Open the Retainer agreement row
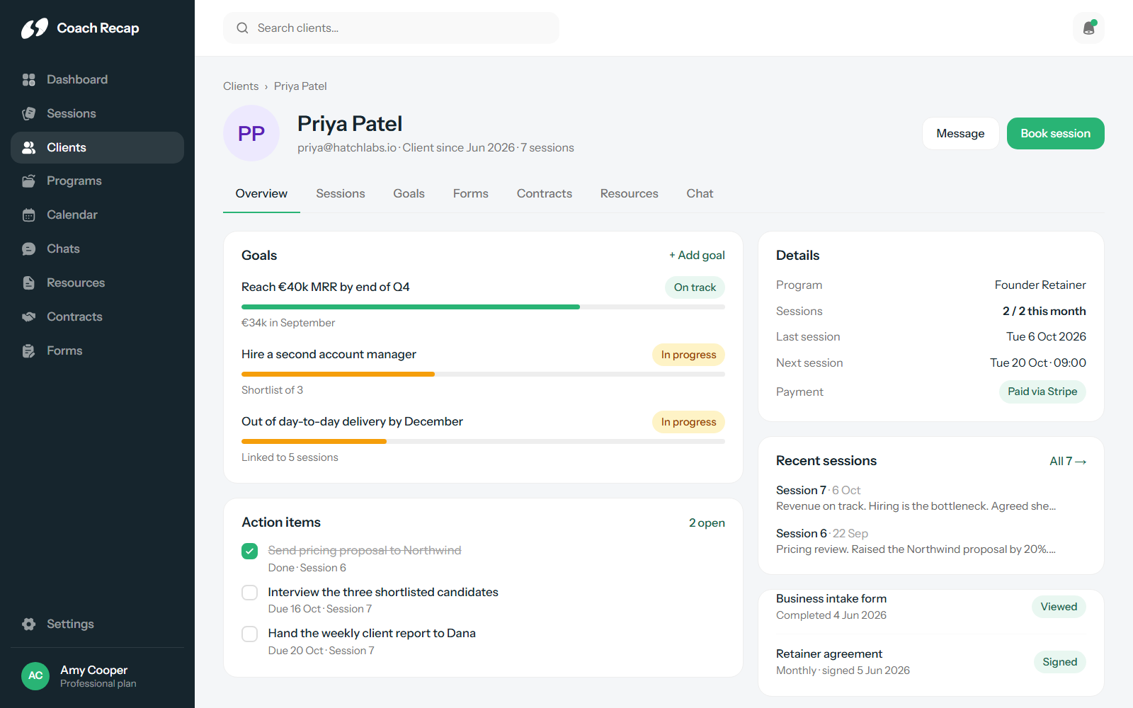The height and width of the screenshot is (708, 1133). [x=930, y=662]
